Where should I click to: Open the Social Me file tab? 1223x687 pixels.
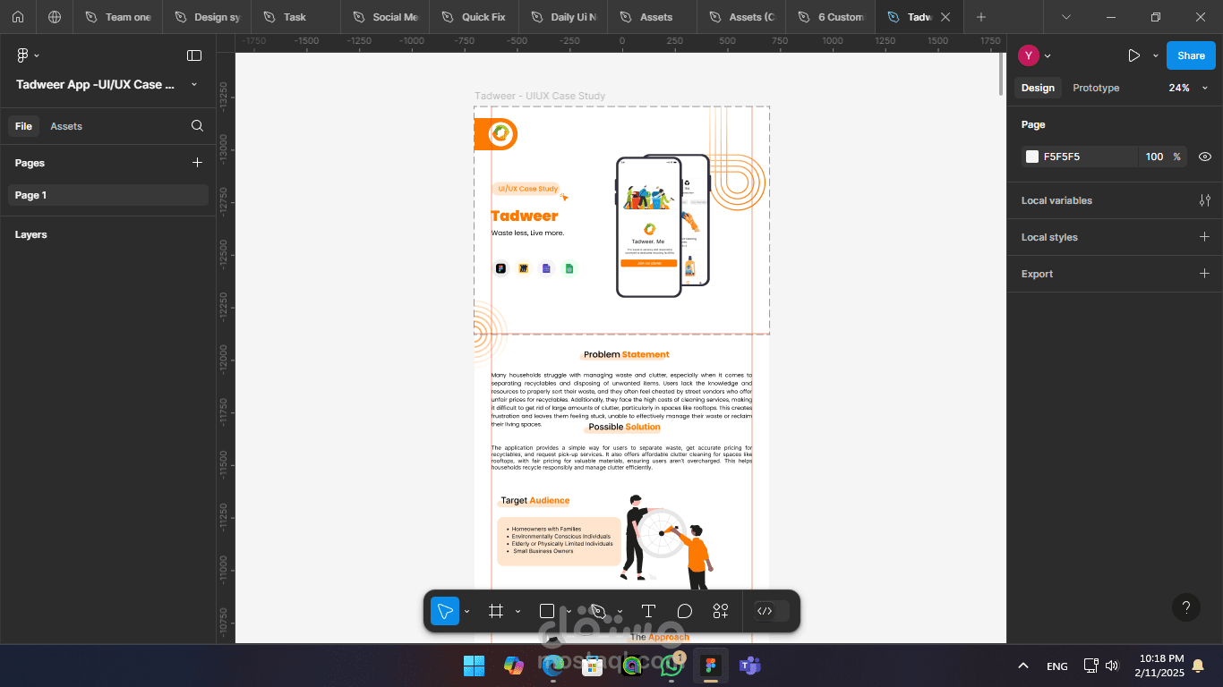coord(384,17)
